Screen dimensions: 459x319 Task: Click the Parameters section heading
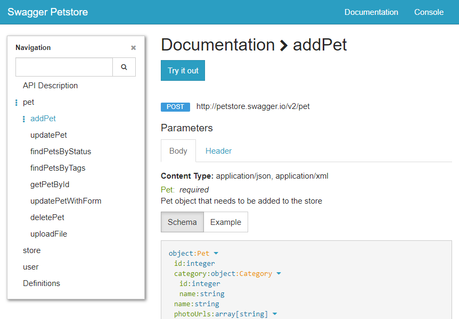point(187,128)
